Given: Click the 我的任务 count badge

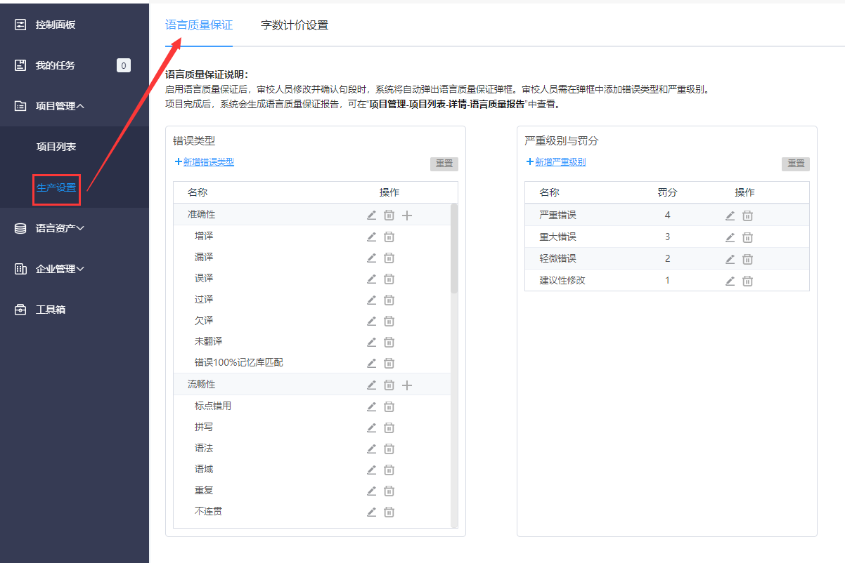Looking at the screenshot, I should [x=124, y=66].
